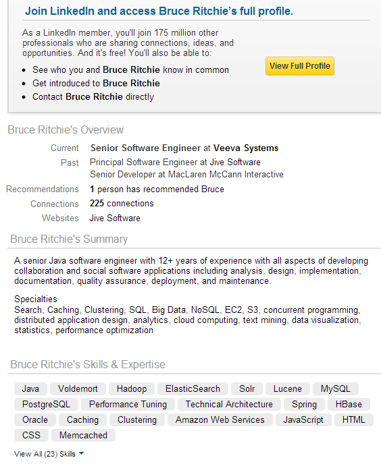Open the Jive Software website link
381x466 pixels.
(x=115, y=218)
